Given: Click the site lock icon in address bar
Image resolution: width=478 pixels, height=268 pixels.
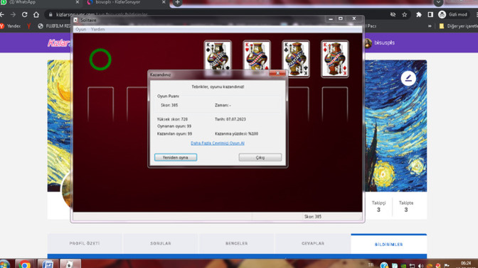Looking at the screenshot, I should point(51,14).
